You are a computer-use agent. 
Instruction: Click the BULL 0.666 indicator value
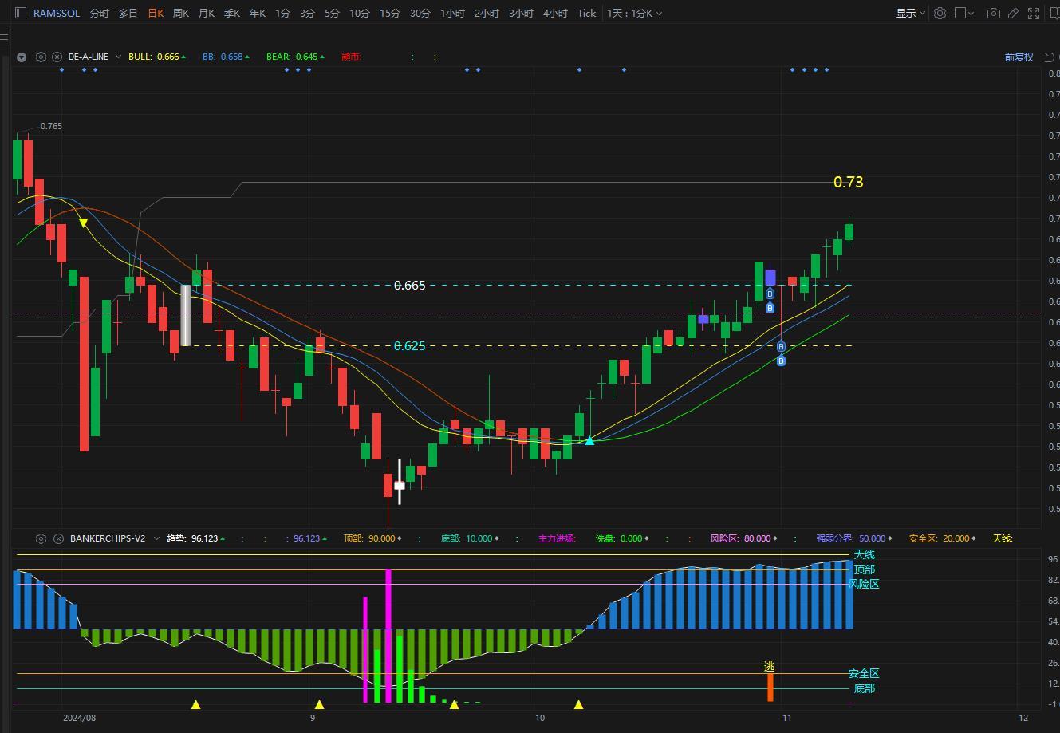point(157,57)
